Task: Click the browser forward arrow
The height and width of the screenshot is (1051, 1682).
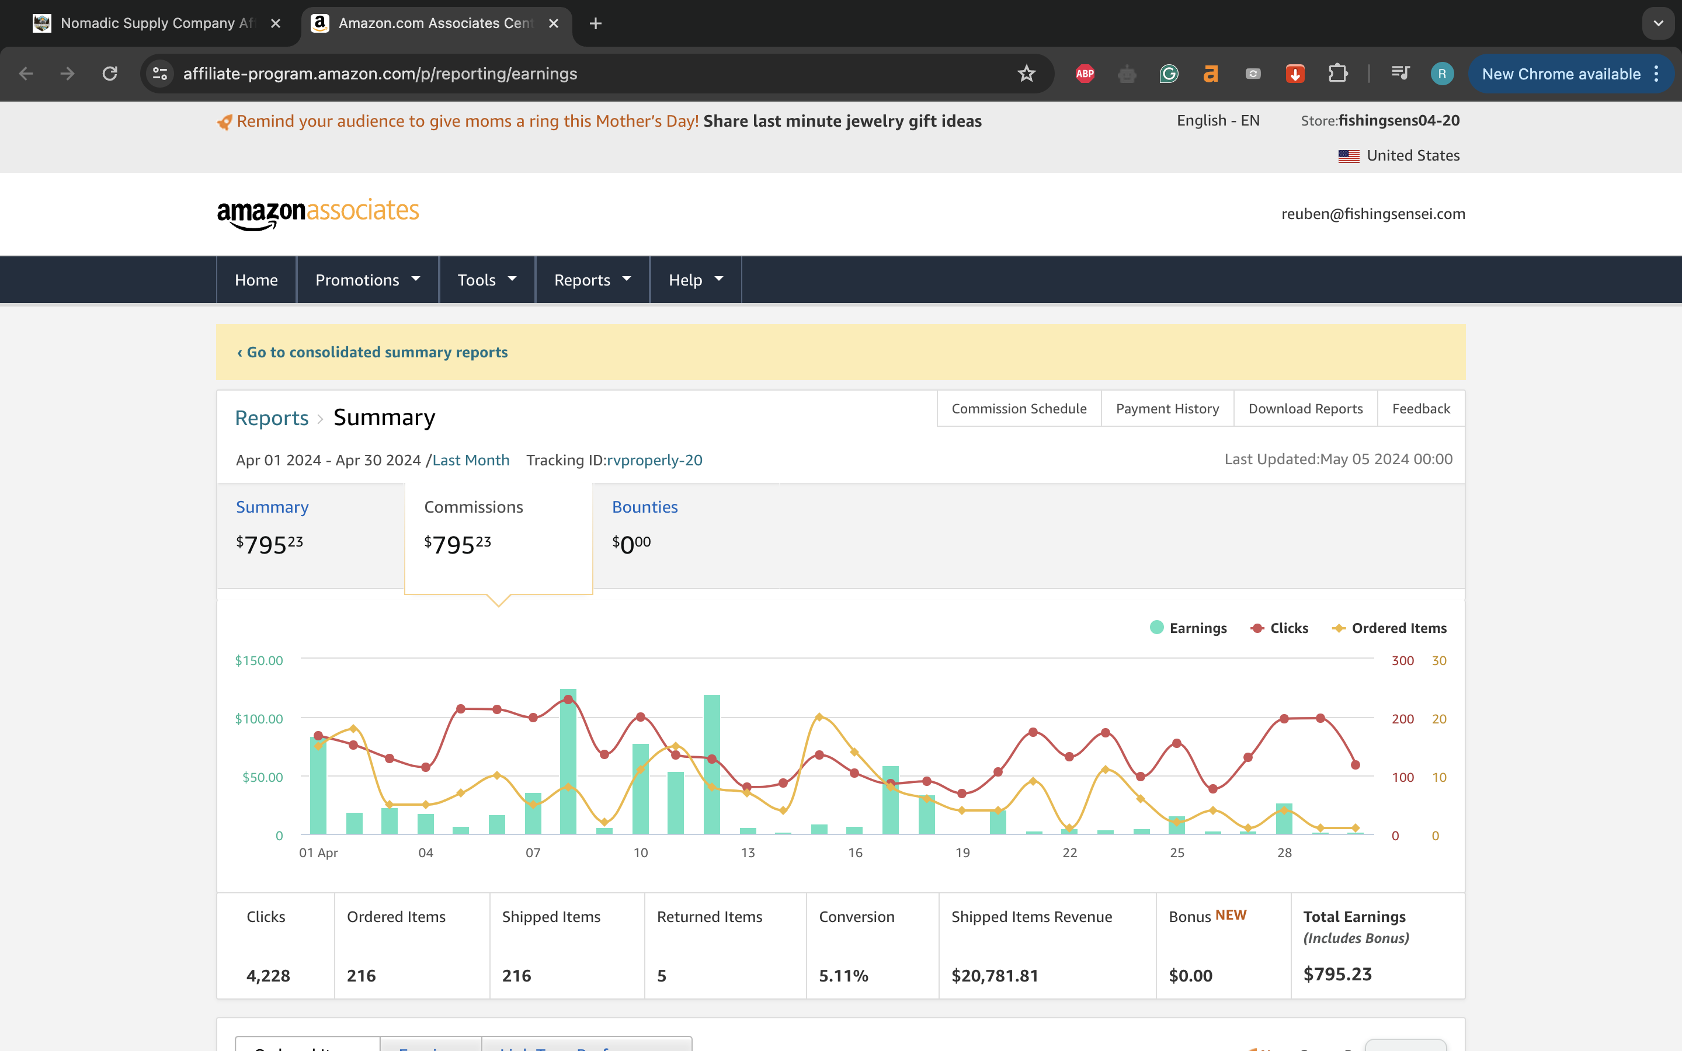Action: [x=67, y=74]
